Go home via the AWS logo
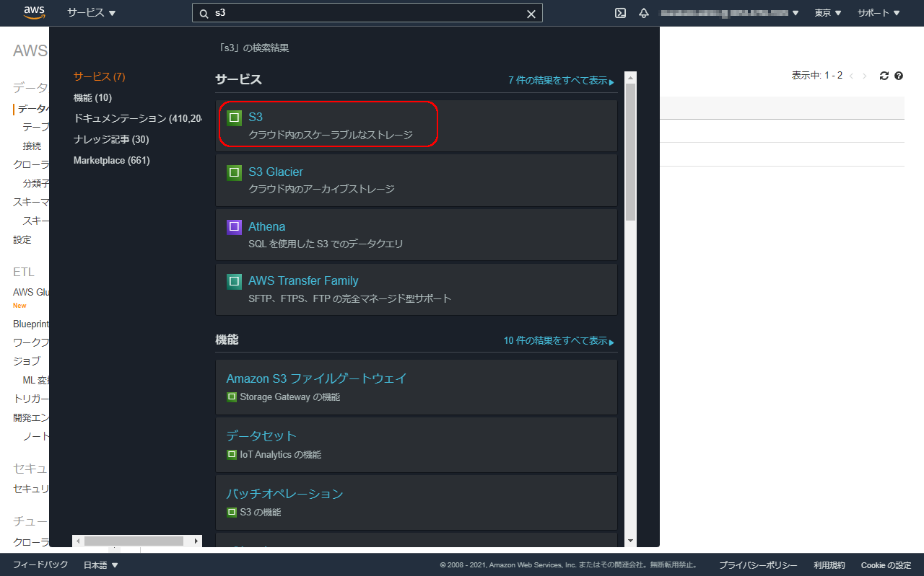 tap(33, 12)
